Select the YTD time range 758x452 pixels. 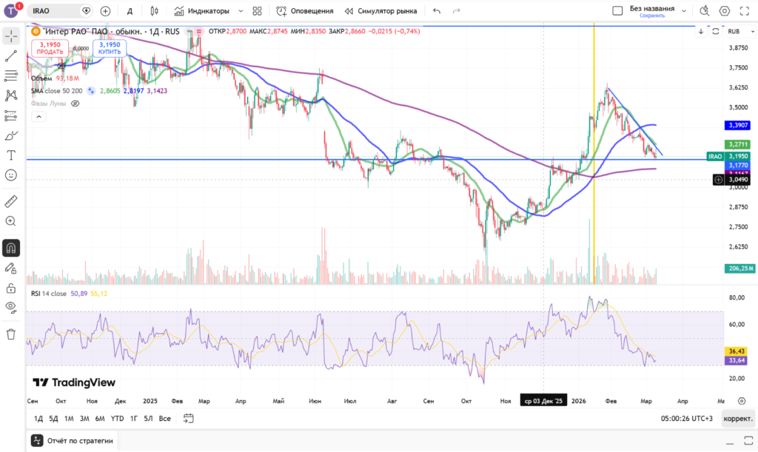click(x=117, y=419)
